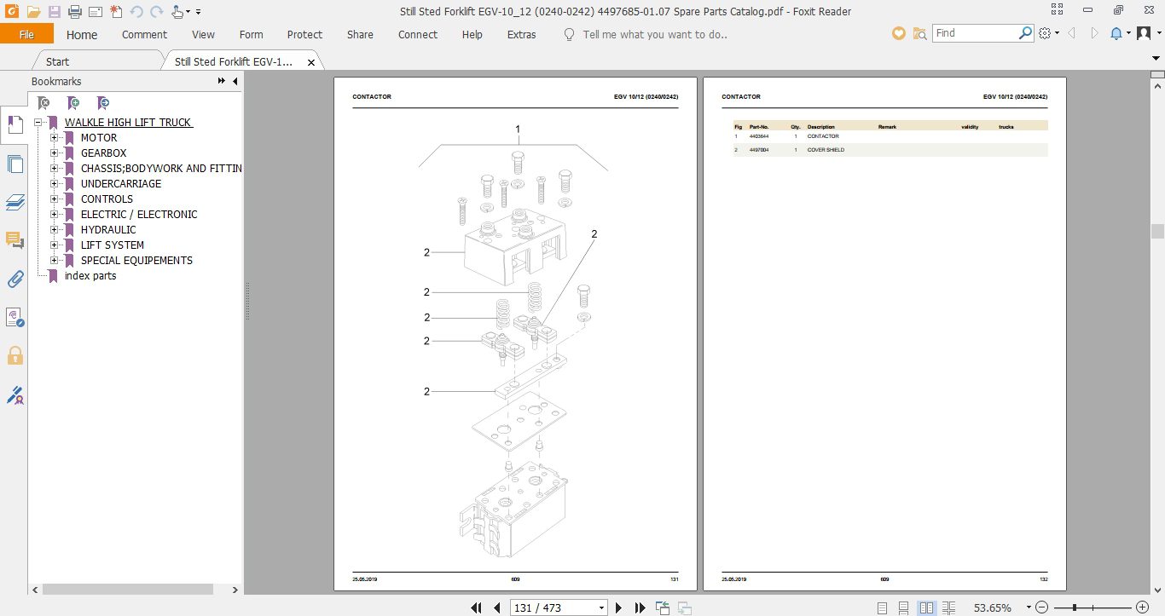The width and height of the screenshot is (1165, 616).
Task: Select the SPECIAL EQUIPEMENTS bookmark
Action: [x=136, y=261]
